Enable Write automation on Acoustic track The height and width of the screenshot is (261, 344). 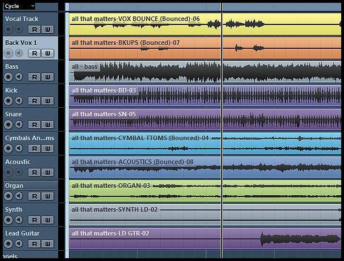click(47, 172)
